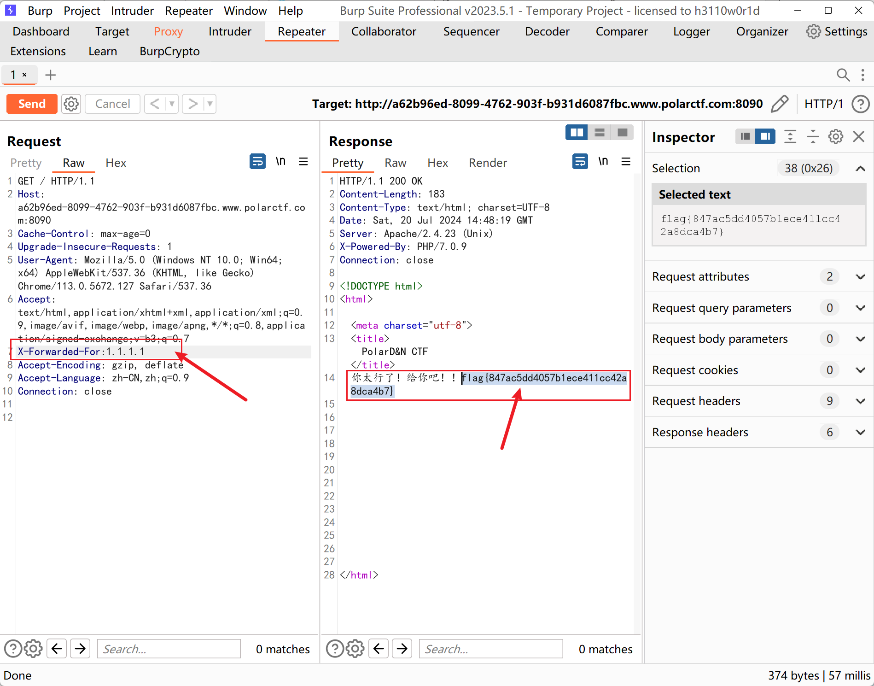Image resolution: width=874 pixels, height=686 pixels.
Task: Select top-bottom request/response layout
Action: click(x=600, y=133)
